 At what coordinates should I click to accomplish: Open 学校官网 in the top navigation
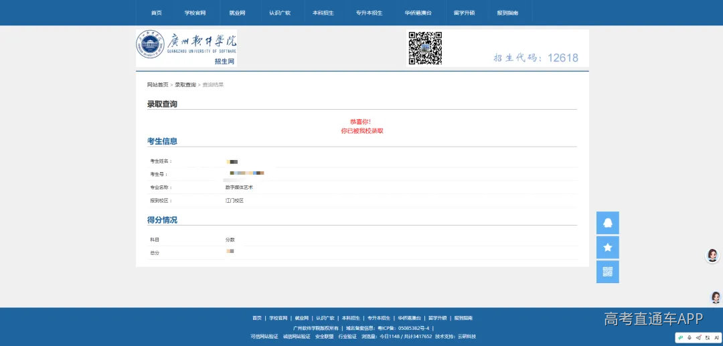tap(195, 13)
